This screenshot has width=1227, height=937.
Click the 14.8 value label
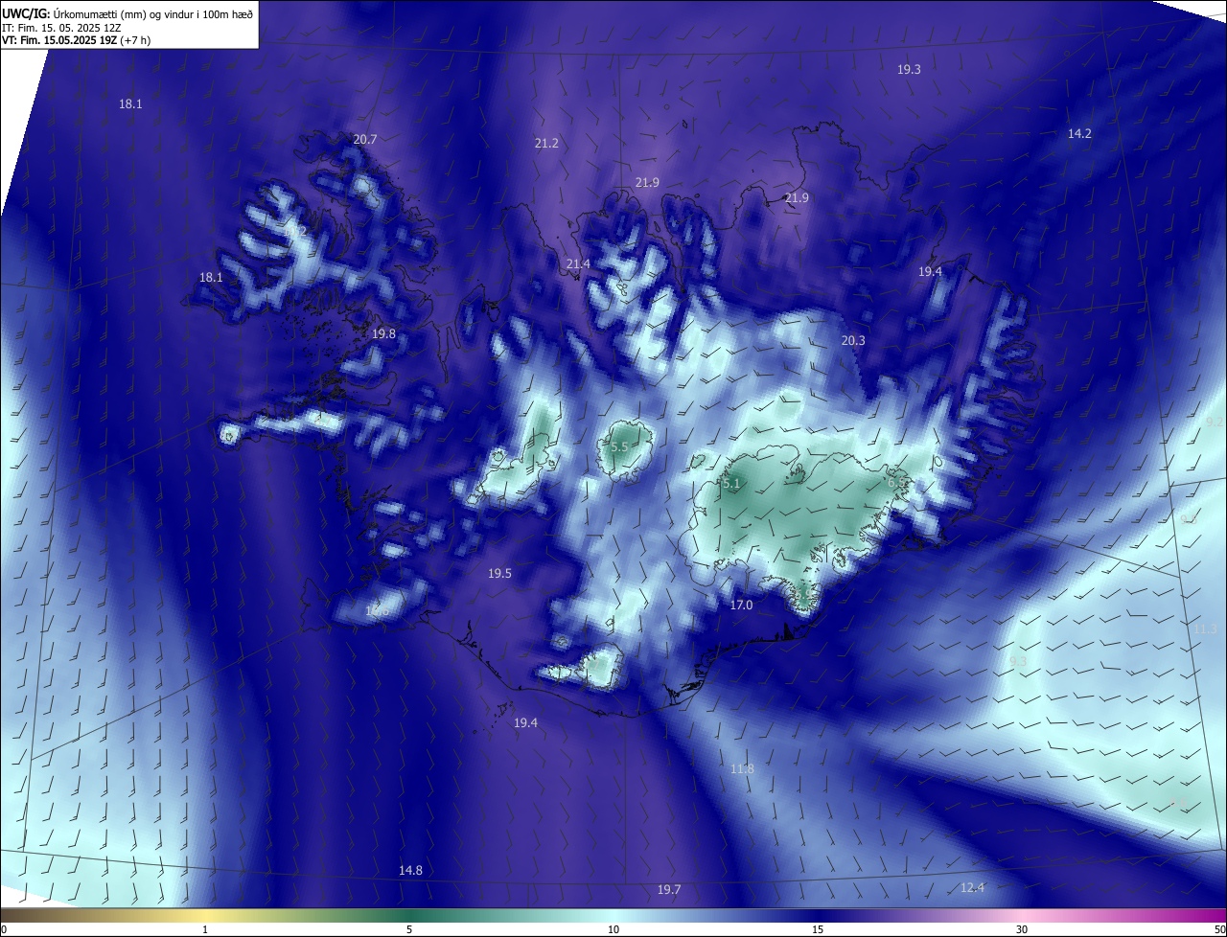(410, 870)
